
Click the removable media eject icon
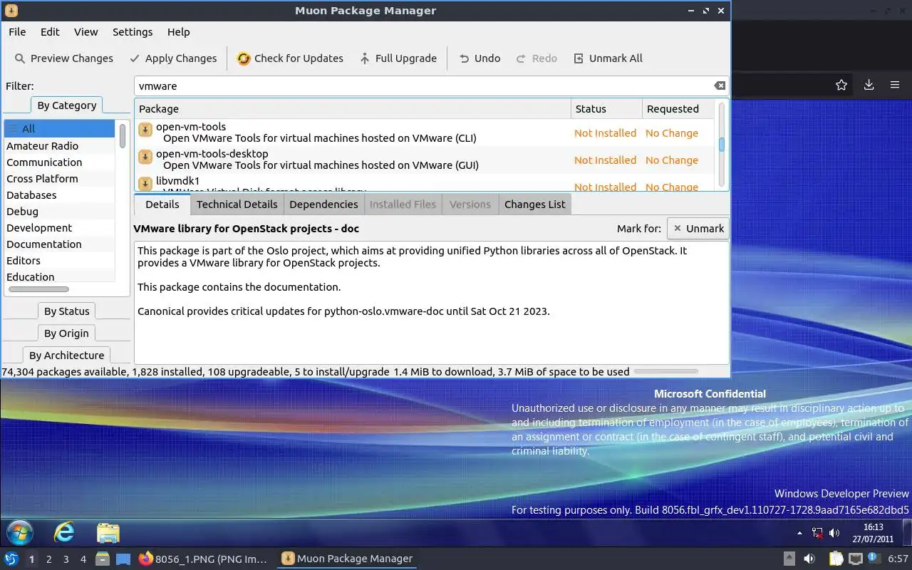click(x=789, y=559)
